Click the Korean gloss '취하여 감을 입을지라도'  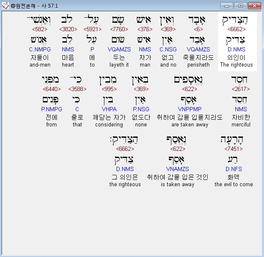[189, 118]
